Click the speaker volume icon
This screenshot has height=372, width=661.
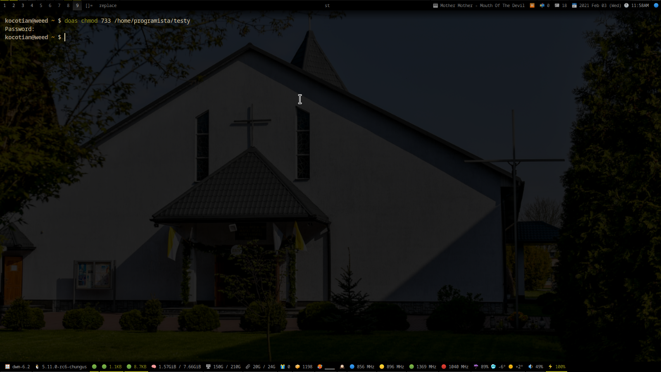(530, 367)
